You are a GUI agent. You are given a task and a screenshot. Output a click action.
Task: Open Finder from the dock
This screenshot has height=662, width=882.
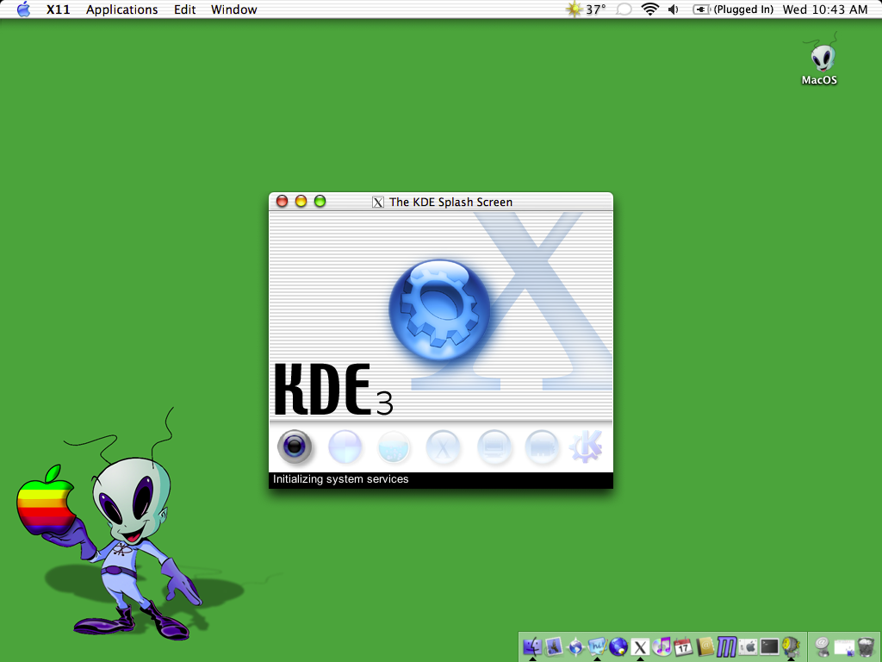tap(532, 646)
